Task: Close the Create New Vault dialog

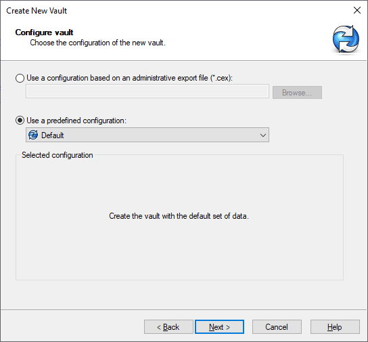Action: tap(357, 10)
